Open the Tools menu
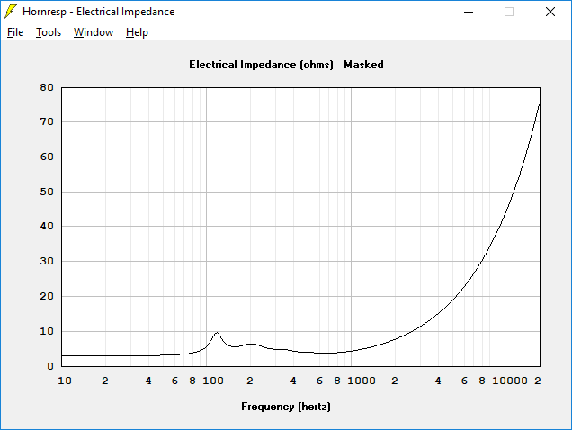The image size is (572, 430). tap(49, 32)
